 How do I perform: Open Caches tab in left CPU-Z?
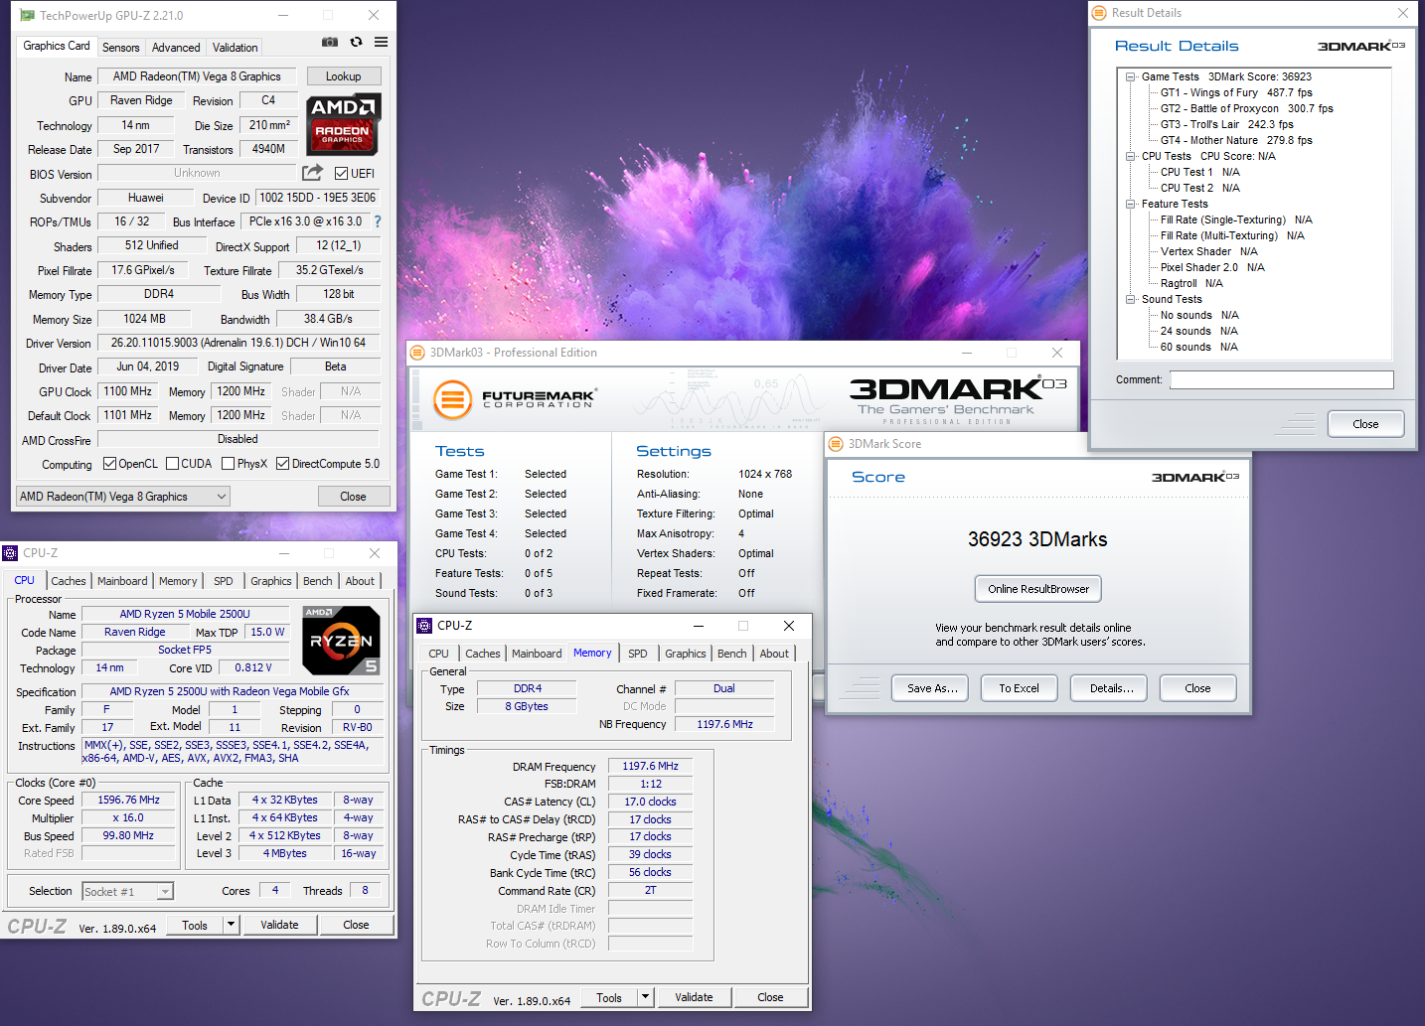(69, 581)
